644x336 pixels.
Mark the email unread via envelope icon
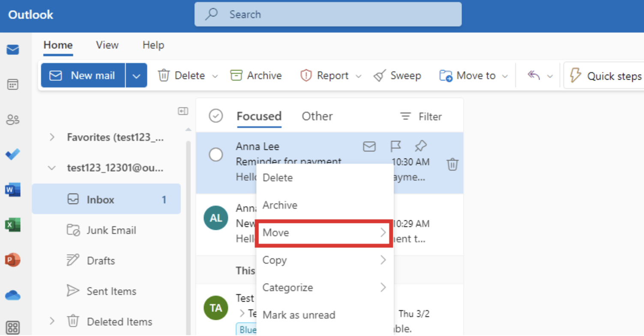369,146
